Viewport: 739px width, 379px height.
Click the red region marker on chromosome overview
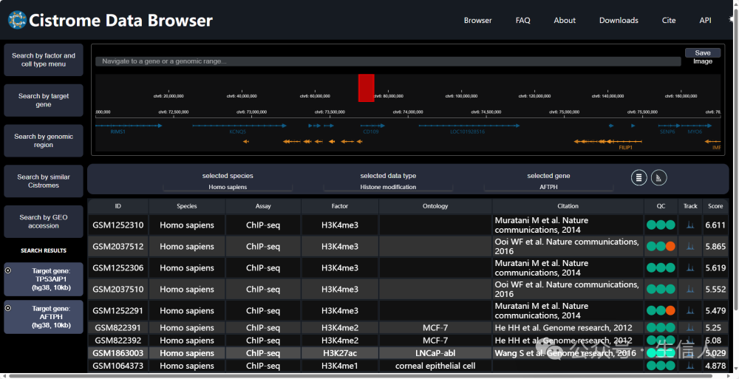(366, 87)
